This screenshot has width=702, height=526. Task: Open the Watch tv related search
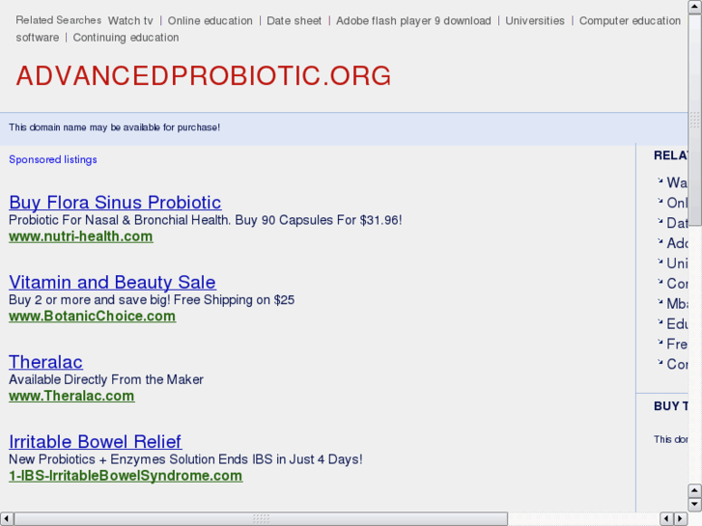(x=130, y=20)
